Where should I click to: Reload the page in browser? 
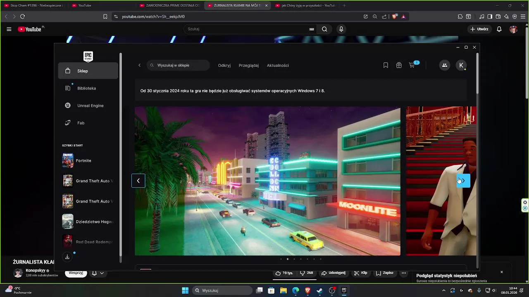(22, 16)
